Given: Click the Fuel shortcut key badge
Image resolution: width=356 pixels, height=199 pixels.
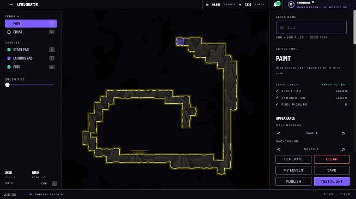Looking at the screenshot, I should pyautogui.click(x=52, y=67).
